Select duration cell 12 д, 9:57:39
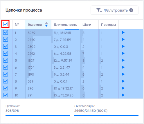144x124 pixels. click(x=63, y=61)
